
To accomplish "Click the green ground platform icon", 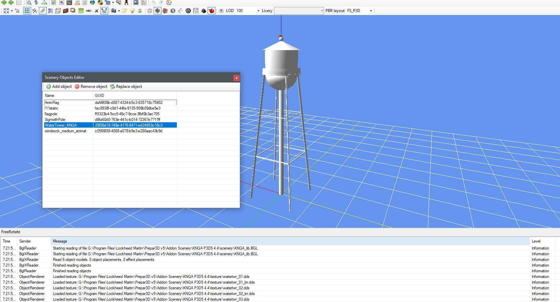I will coord(81,11).
